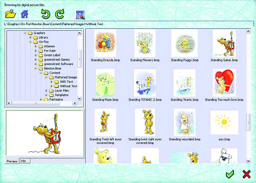
Task: Click the thumbnail pane scrollbar down arrow
Action: 249,161
